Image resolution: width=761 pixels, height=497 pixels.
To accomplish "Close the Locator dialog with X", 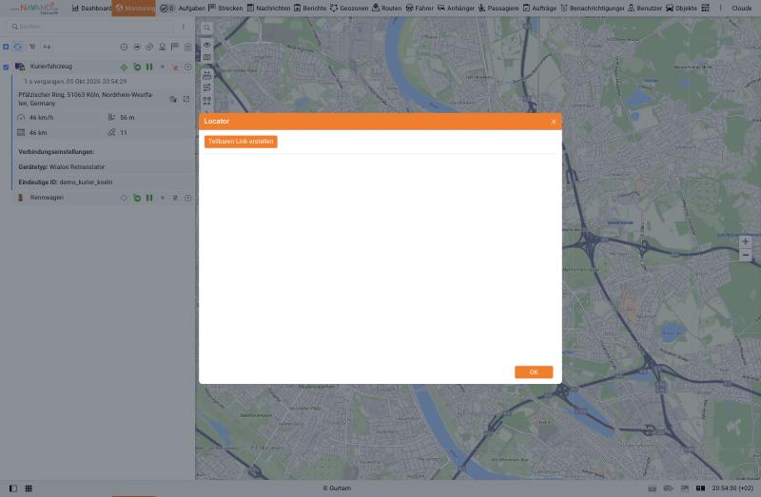I will pyautogui.click(x=554, y=122).
